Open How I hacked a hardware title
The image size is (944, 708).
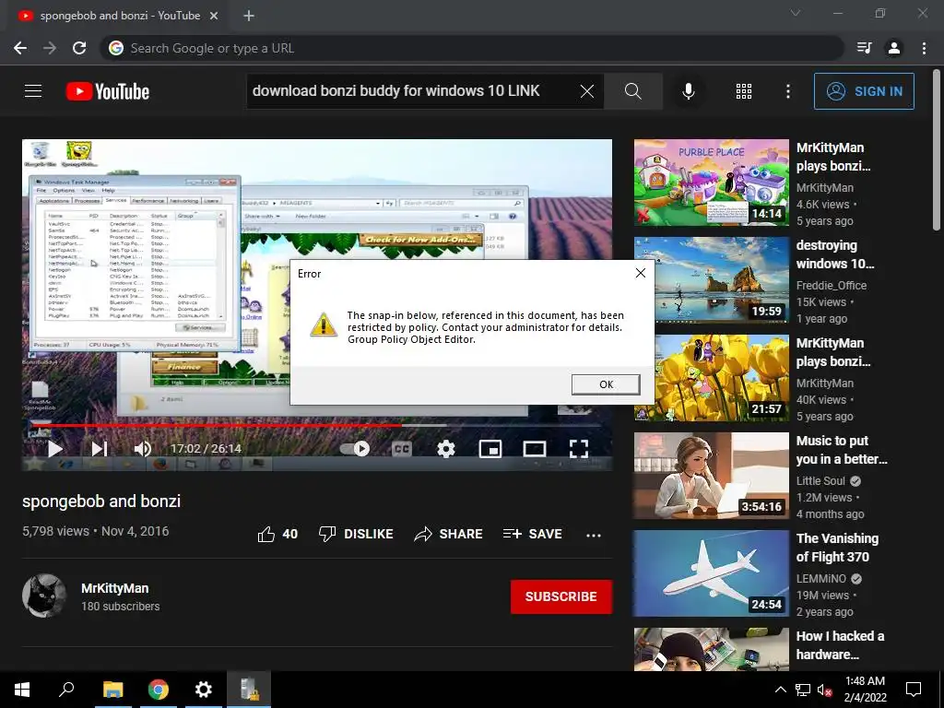[841, 644]
